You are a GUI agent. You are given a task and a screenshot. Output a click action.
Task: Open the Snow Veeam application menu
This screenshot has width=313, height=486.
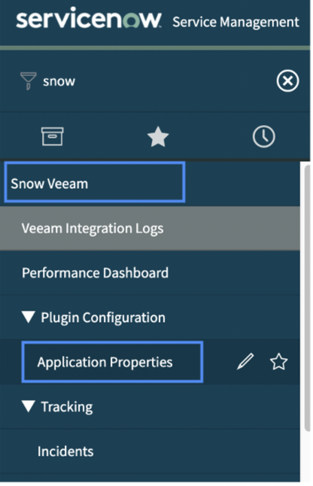click(x=95, y=183)
